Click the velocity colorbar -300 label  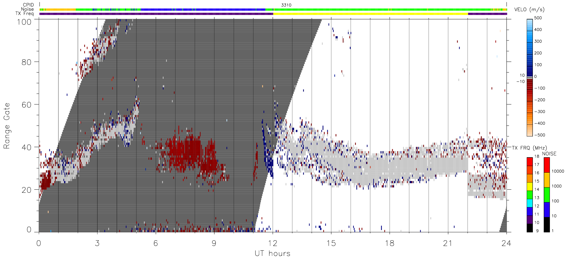point(540,112)
